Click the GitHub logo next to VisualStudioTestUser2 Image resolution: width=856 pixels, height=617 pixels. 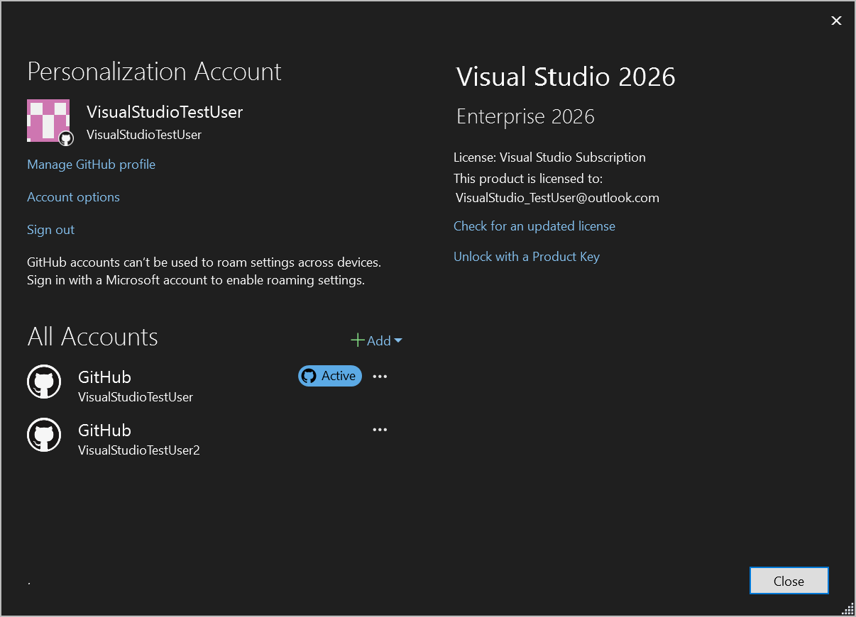pyautogui.click(x=44, y=435)
